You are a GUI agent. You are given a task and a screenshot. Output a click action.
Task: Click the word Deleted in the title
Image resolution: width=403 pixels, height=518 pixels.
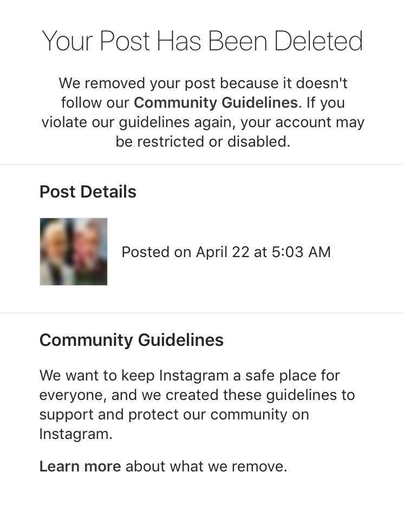coord(318,41)
